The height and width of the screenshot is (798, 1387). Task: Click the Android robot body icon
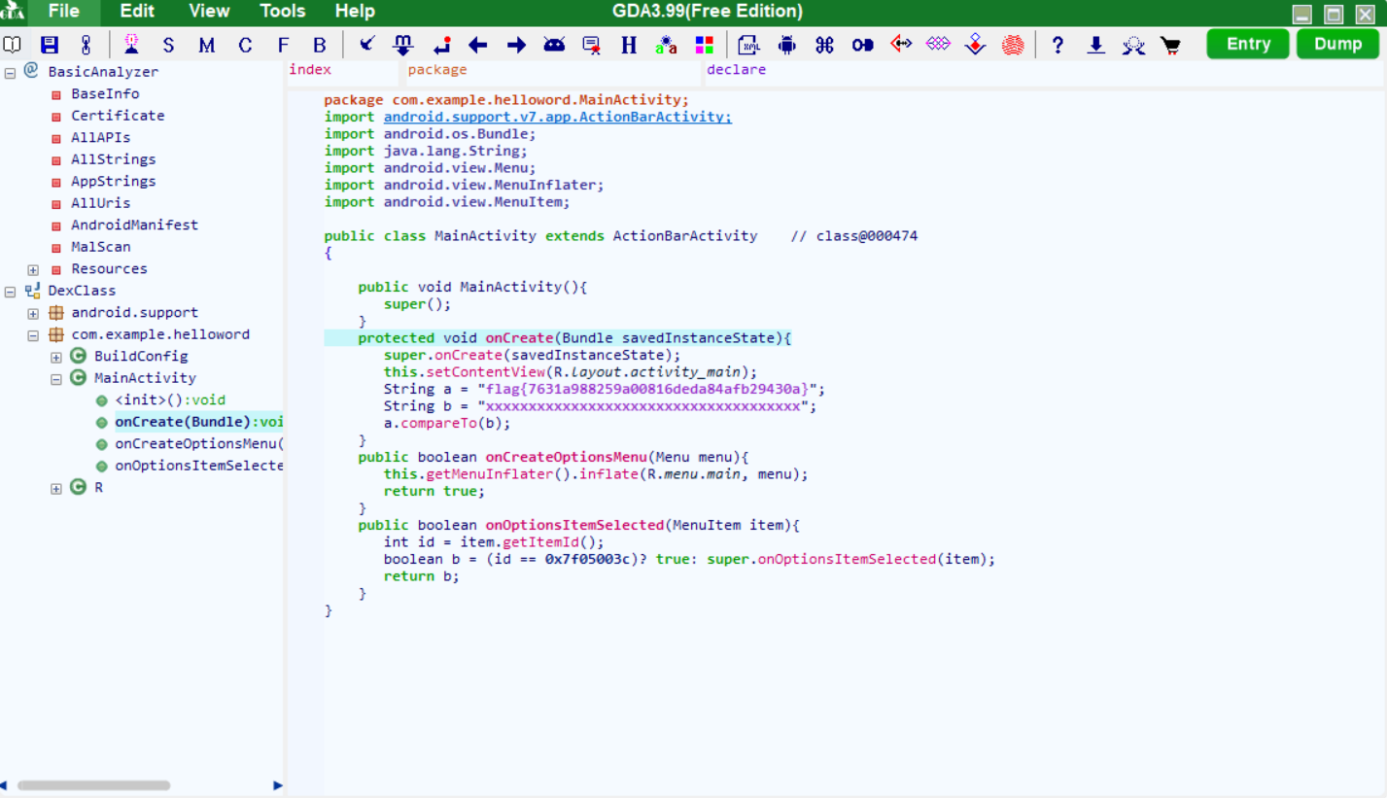[787, 45]
